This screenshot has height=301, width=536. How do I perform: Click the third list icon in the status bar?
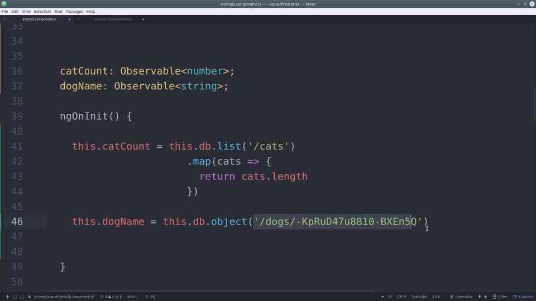[22, 297]
